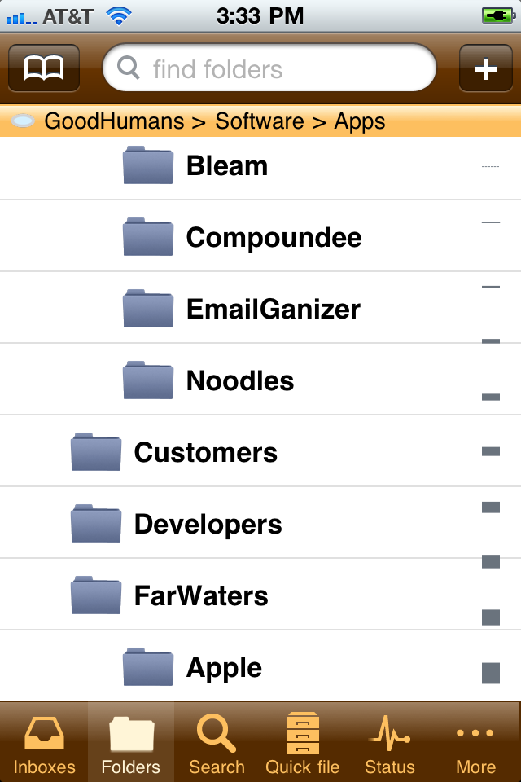Open the Search tab
Screen dimensions: 521x782
[x=217, y=743]
